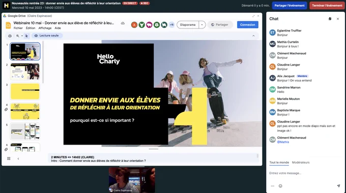Image resolution: width=346 pixels, height=193 pixels.
Task: Click the Partager l'événement button
Action: click(290, 5)
